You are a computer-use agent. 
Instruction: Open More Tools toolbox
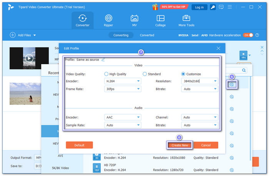tap(186, 20)
